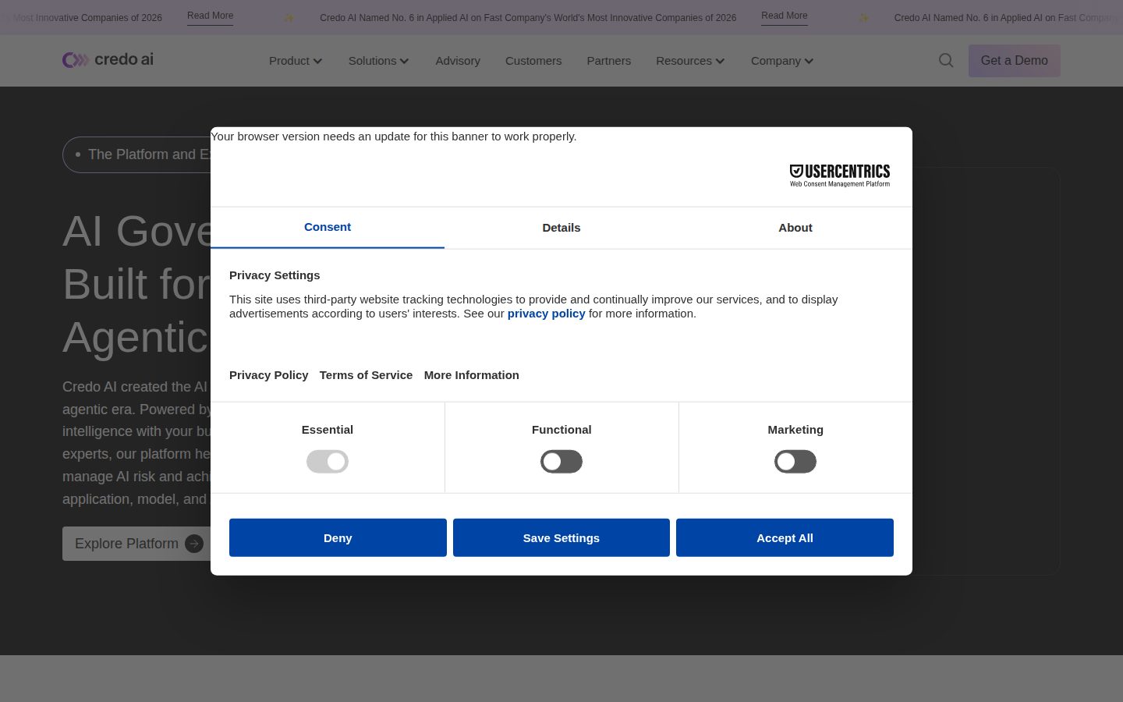Expand the Product dropdown menu

tap(296, 61)
